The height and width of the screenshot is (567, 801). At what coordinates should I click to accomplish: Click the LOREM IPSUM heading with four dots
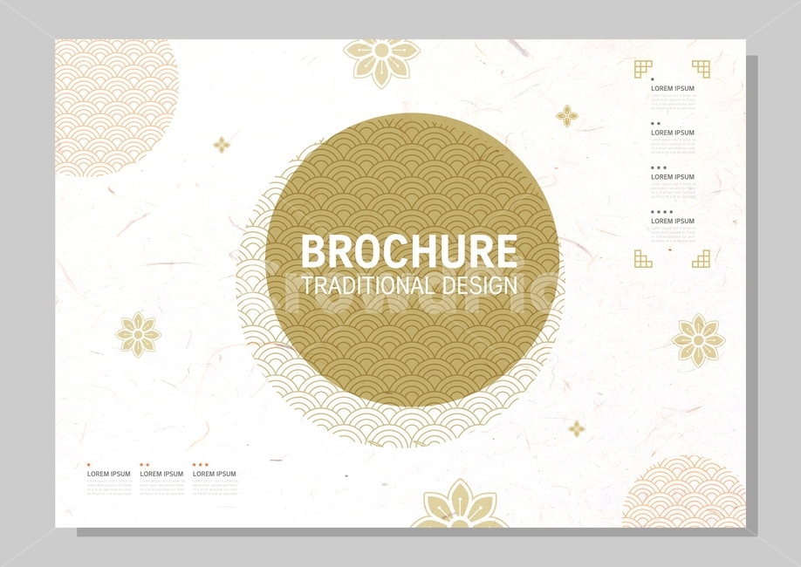point(673,222)
